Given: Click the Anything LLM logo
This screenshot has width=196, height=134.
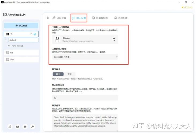Looking at the screenshot, I should tap(14, 15).
